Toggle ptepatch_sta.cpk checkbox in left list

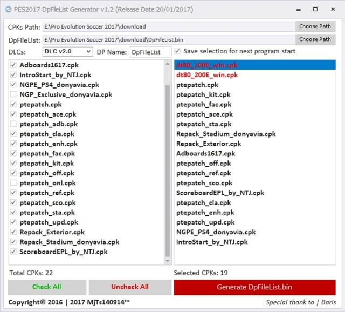pos(13,212)
